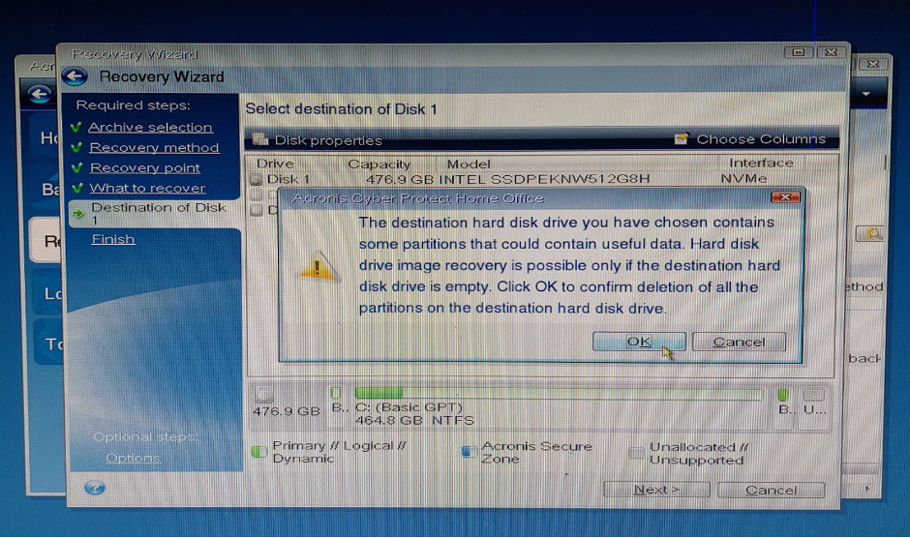This screenshot has height=538, width=910.
Task: Select the C: 464.8 GB NTFS partition bar
Action: 557,394
